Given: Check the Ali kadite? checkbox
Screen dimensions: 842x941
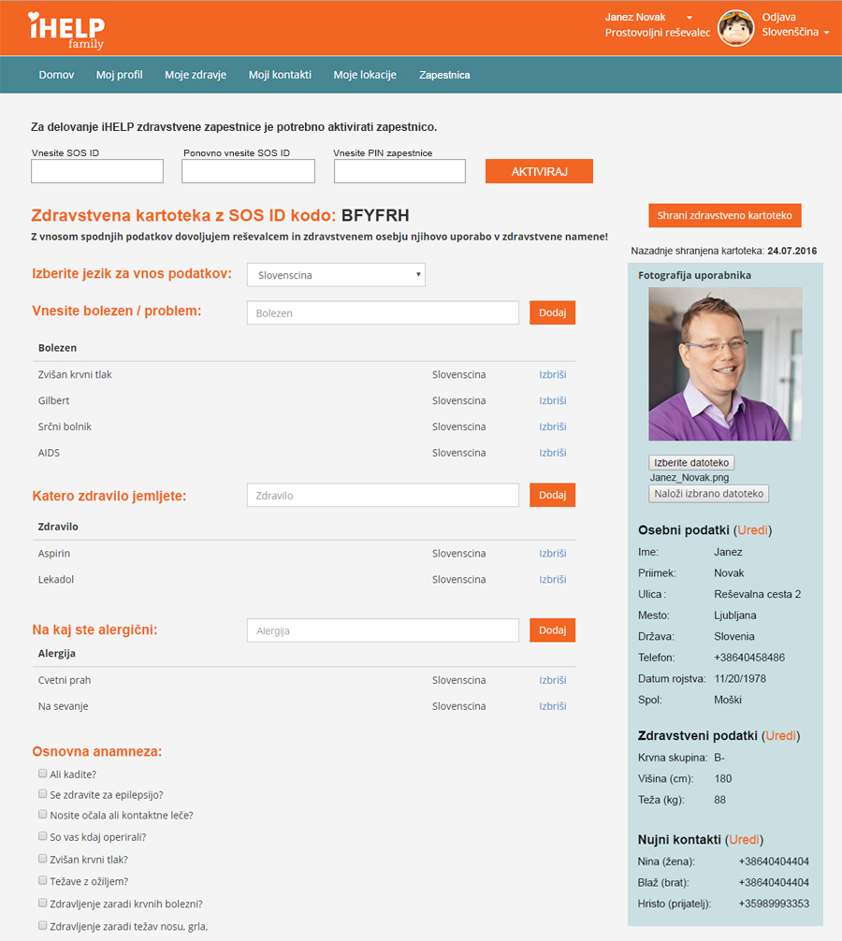Looking at the screenshot, I should 43,774.
